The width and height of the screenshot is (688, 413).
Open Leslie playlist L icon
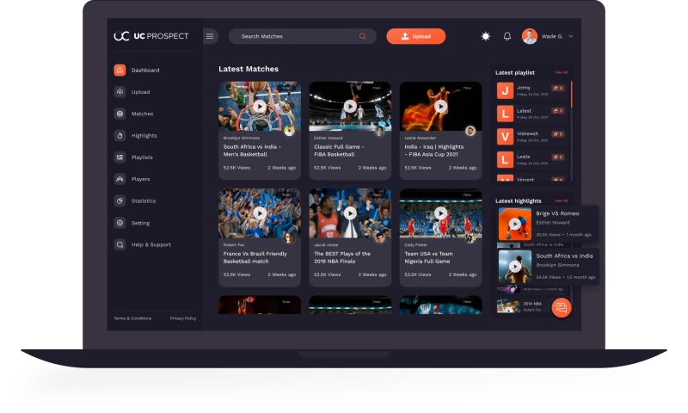tap(505, 159)
